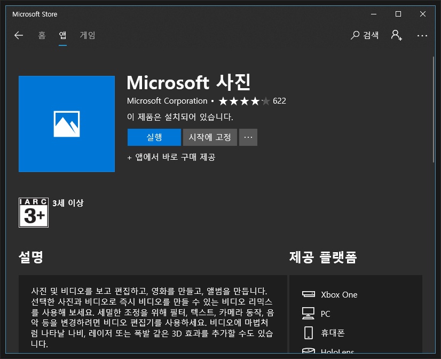Click the Xbox One label

point(339,294)
